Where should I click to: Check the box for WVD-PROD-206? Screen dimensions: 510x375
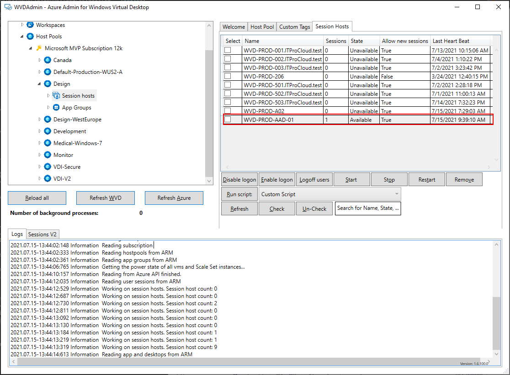(x=228, y=76)
